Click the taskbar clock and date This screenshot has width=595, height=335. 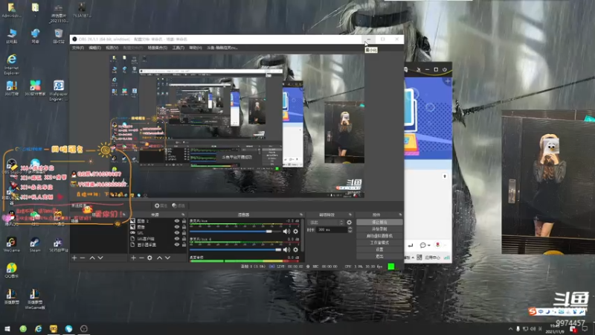556,329
